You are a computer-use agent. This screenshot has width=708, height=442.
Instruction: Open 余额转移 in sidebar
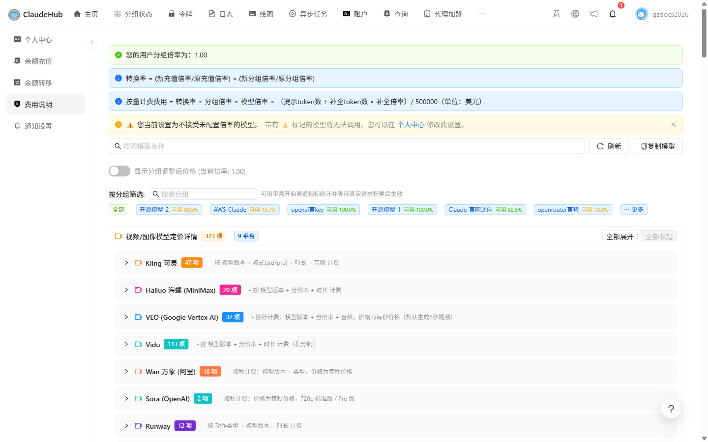[46, 83]
